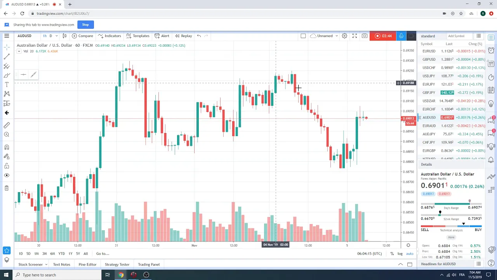Toggle auto scale mode
The height and width of the screenshot is (280, 497).
click(410, 254)
